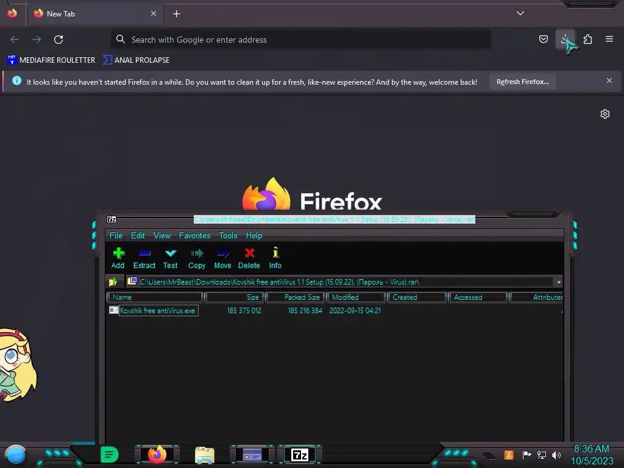624x468 pixels.
Task: Open the Save to Pocket icon
Action: point(543,39)
